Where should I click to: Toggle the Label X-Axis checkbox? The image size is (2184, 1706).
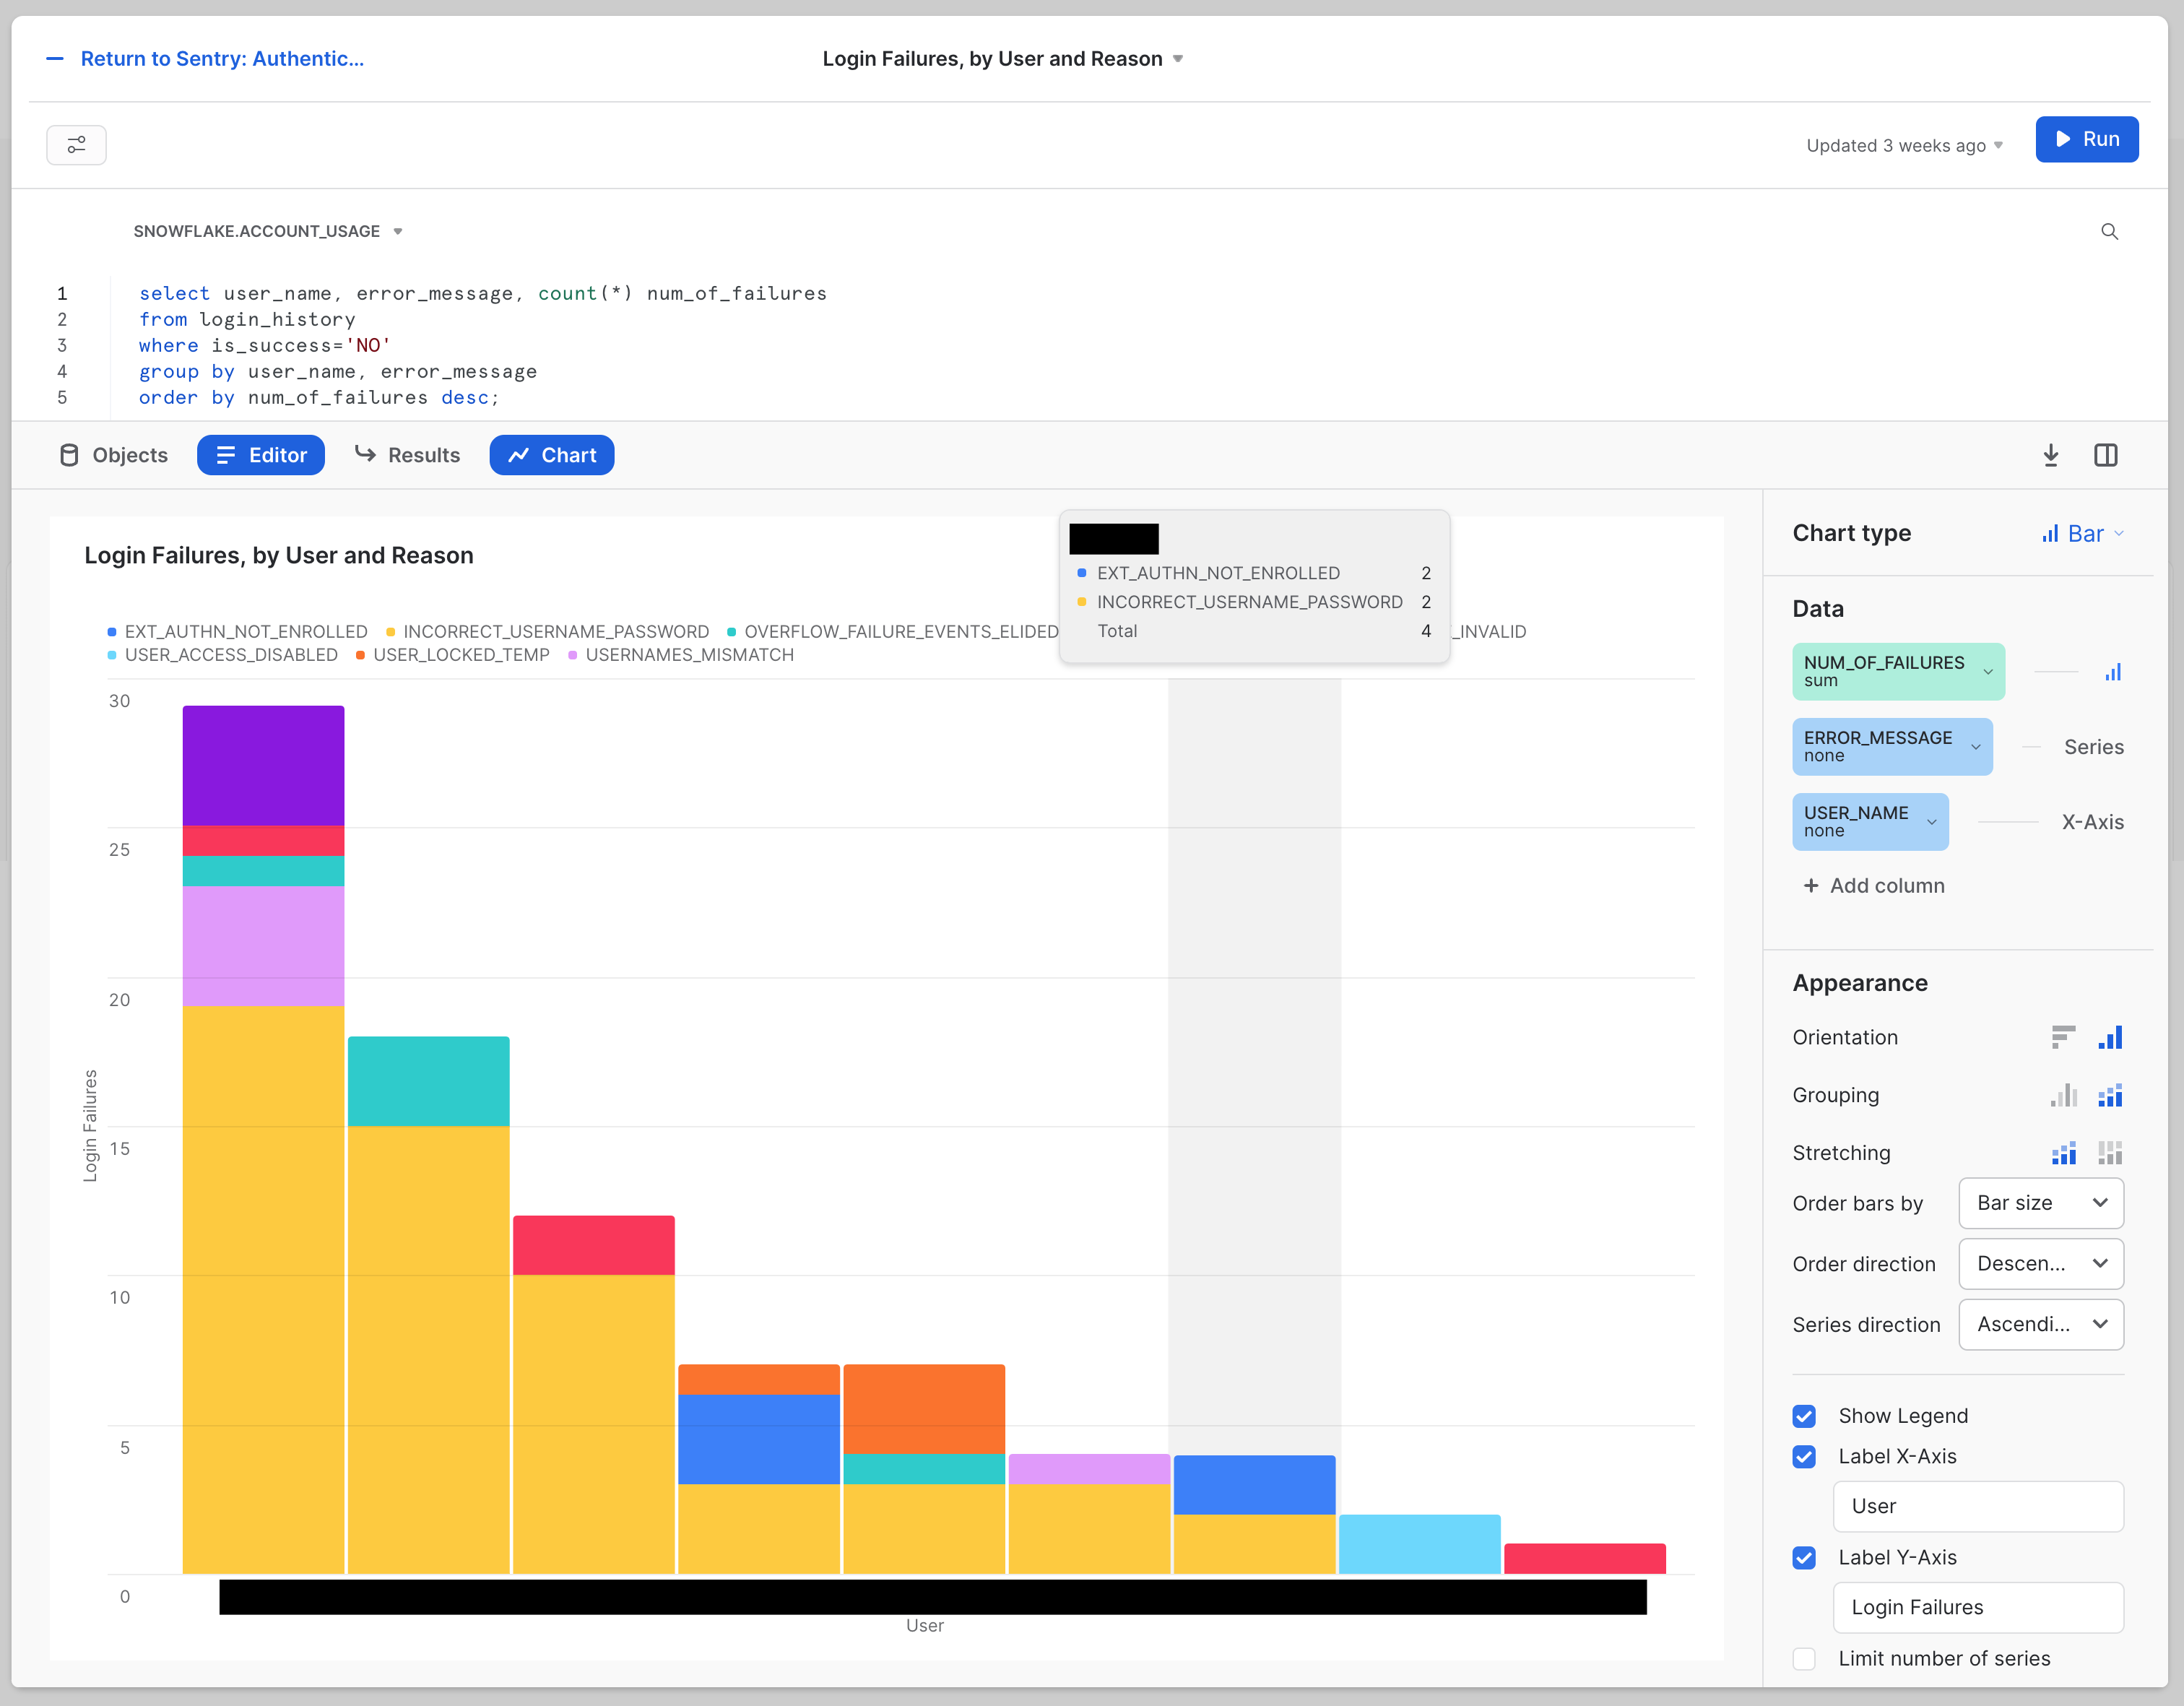click(x=1804, y=1456)
